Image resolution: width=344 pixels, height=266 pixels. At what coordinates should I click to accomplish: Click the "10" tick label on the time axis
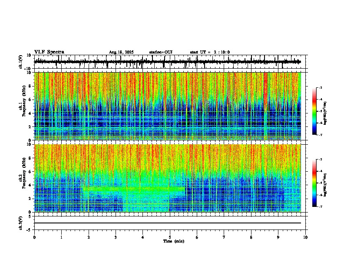(305, 237)
